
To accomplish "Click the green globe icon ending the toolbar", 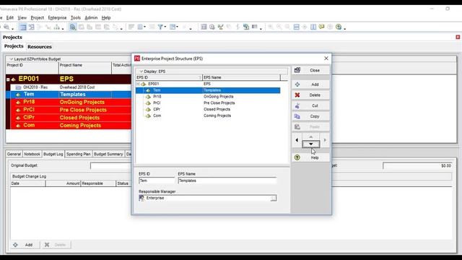I will pyautogui.click(x=339, y=27).
